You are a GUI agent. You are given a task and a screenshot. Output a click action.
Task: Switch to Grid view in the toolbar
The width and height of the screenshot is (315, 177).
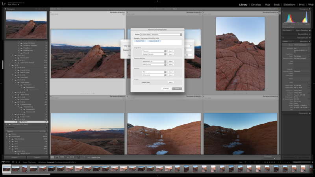52,157
